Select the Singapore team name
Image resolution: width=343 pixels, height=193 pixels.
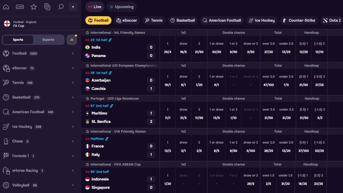(100, 188)
